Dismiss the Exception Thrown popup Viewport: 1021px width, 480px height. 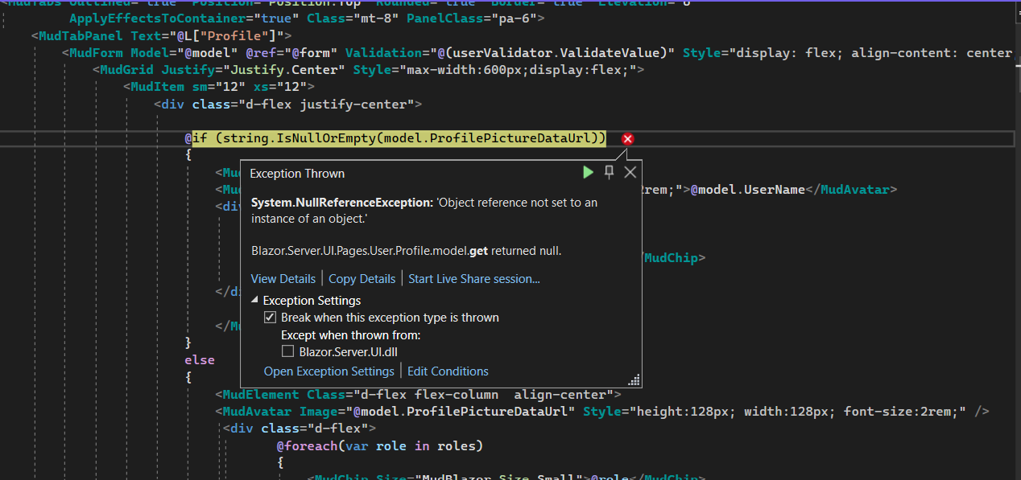coord(630,171)
